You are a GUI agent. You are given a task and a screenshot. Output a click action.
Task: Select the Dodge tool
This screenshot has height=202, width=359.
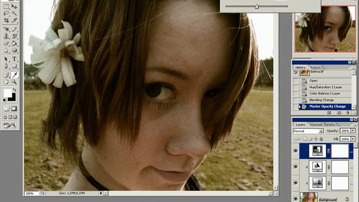pyautogui.click(x=14, y=50)
